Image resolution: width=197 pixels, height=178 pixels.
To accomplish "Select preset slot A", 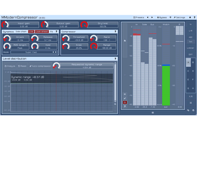I will [188, 62].
